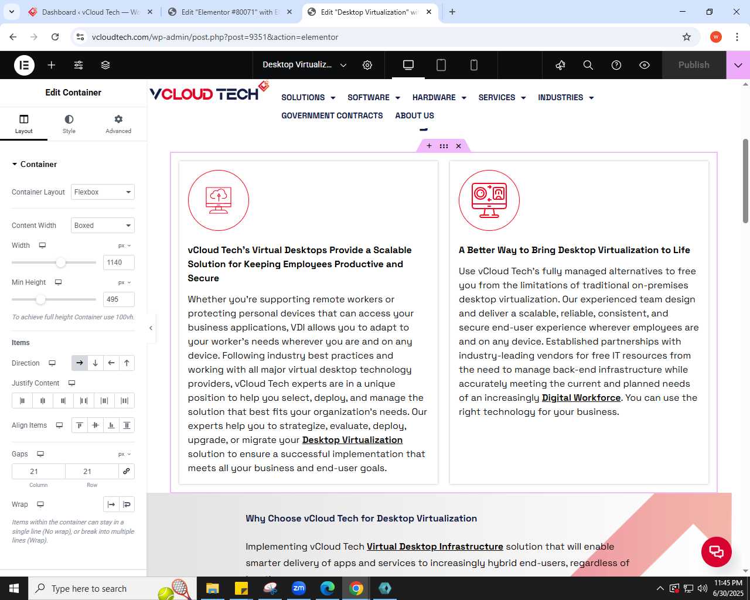Set direction to reversed row (left arrow)
Screen dimensions: 750x600
(x=111, y=363)
